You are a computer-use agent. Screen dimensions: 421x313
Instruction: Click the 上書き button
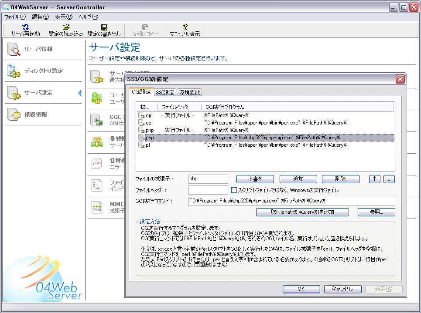[255, 179]
